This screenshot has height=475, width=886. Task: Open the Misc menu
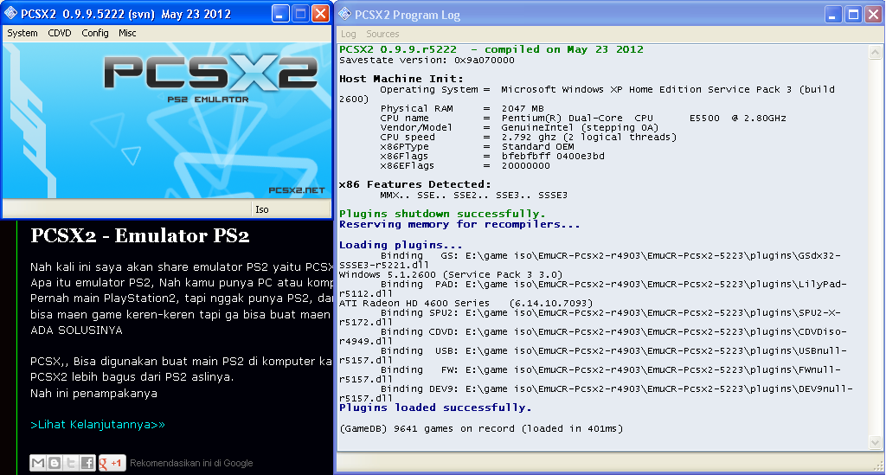click(127, 34)
